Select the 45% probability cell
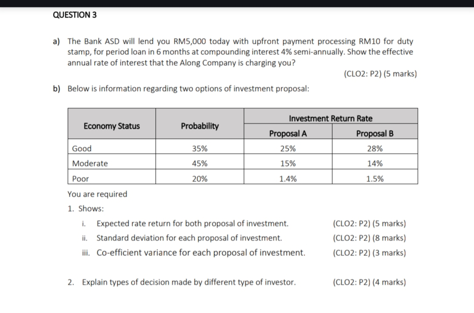 (x=200, y=163)
